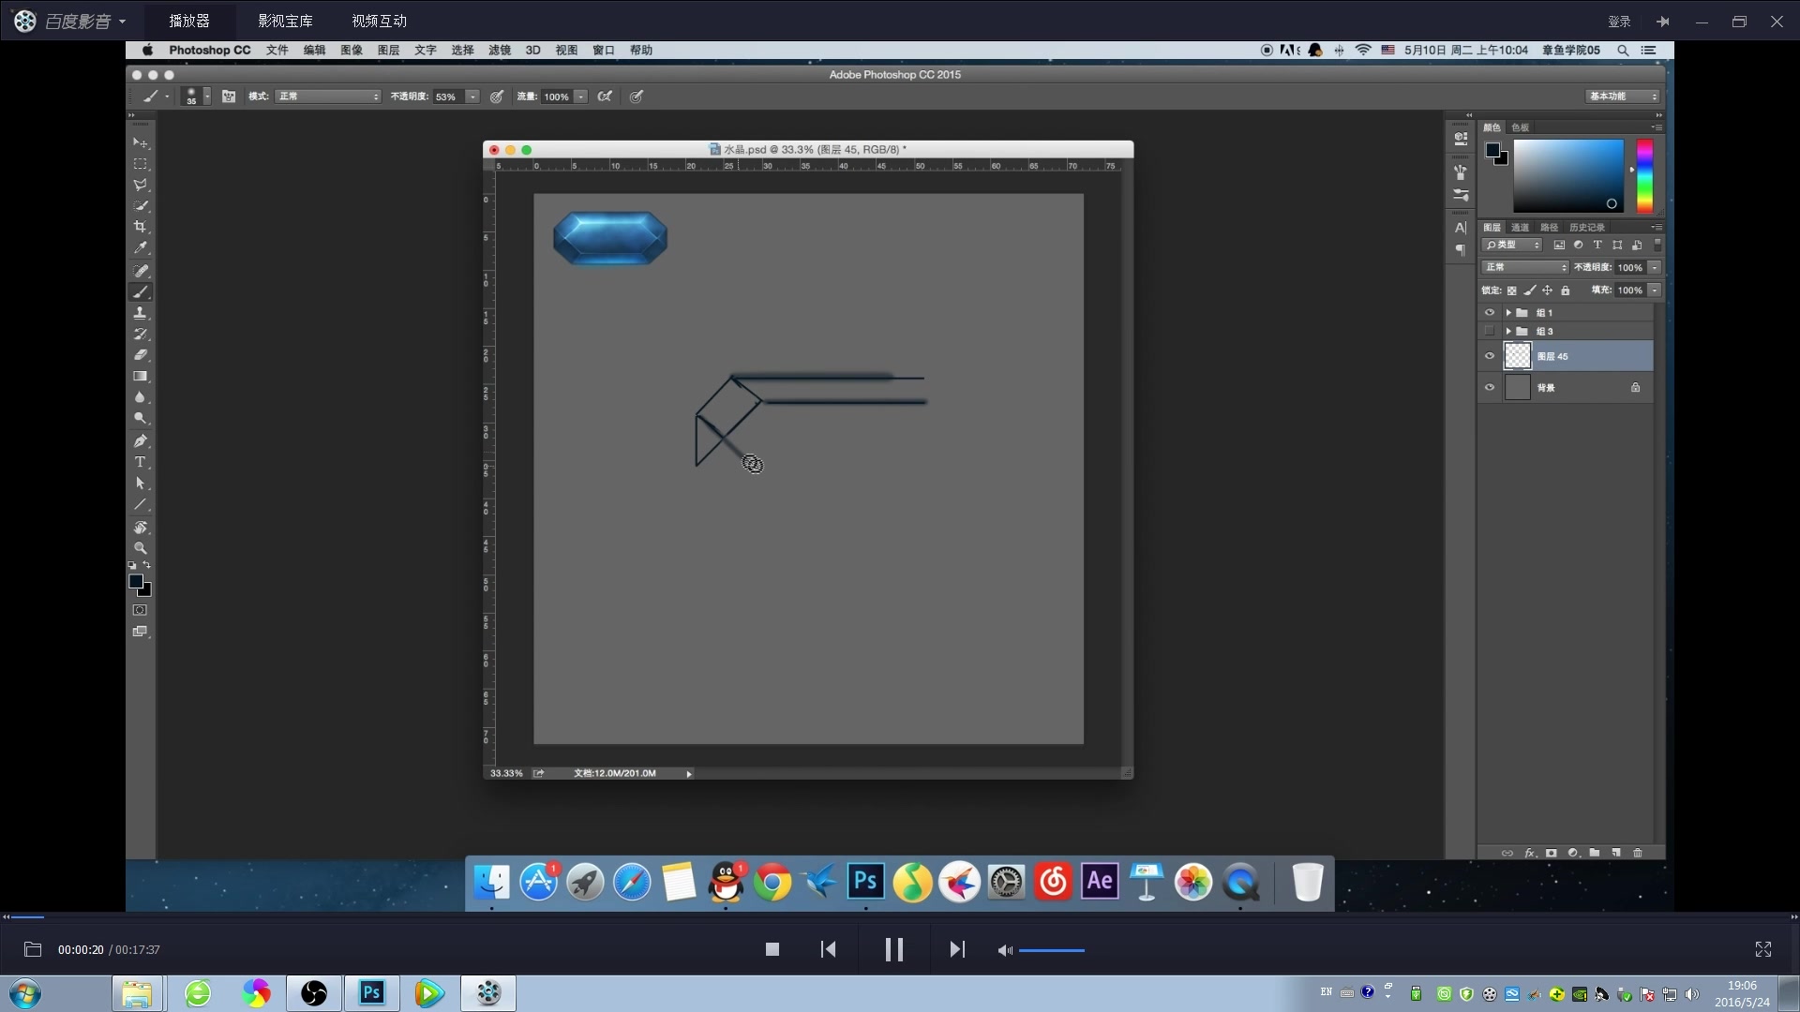Pause the video playback
The image size is (1800, 1012).
tap(893, 949)
